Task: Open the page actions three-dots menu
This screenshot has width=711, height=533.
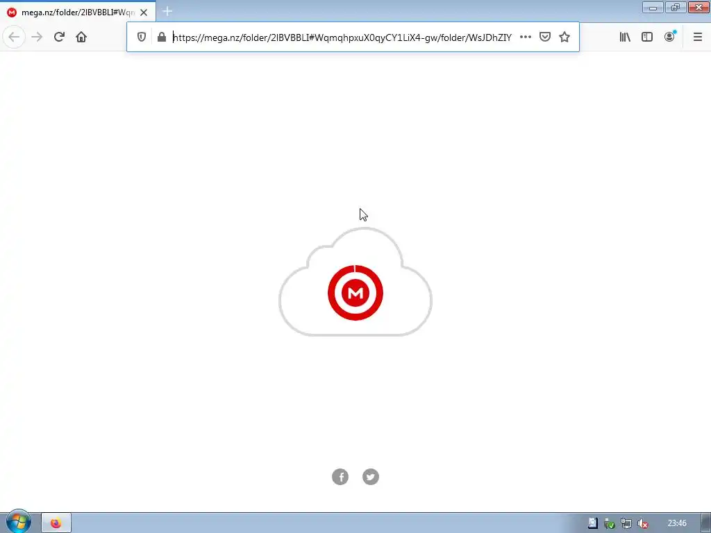Action: point(525,37)
